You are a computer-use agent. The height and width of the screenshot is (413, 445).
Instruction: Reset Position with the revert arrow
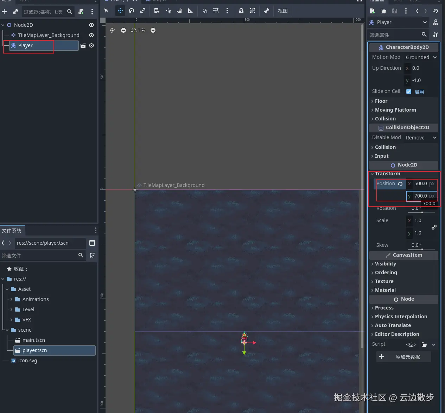[x=400, y=184]
